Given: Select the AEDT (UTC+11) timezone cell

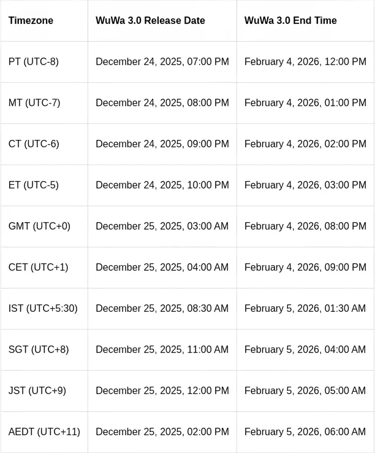Looking at the screenshot, I should (x=44, y=432).
